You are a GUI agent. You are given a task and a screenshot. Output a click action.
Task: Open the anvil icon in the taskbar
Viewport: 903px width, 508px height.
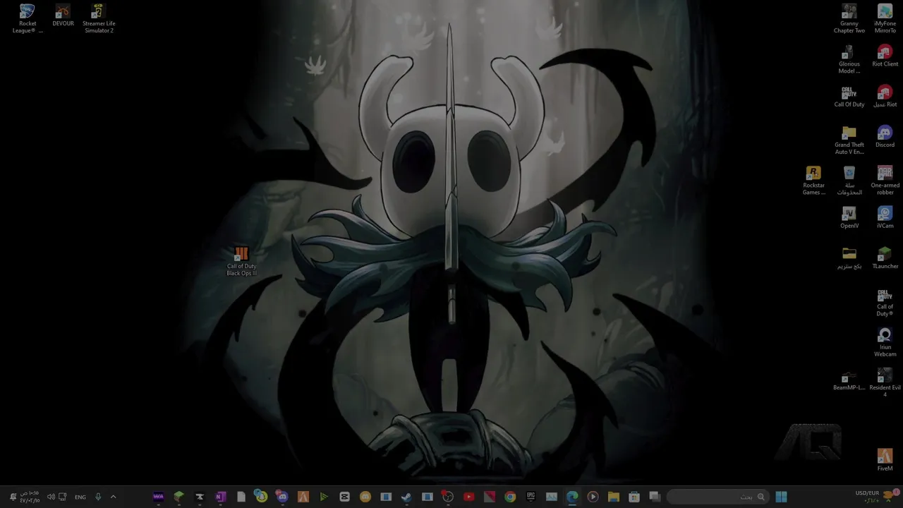tap(200, 497)
